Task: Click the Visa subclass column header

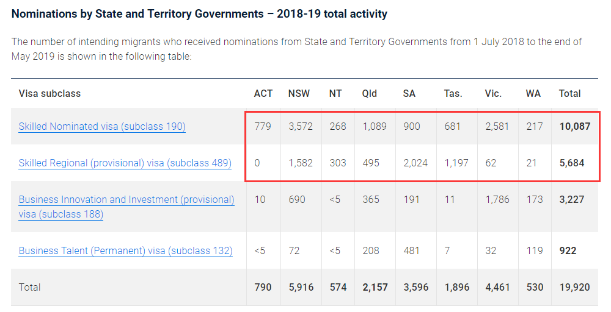Action: point(49,94)
